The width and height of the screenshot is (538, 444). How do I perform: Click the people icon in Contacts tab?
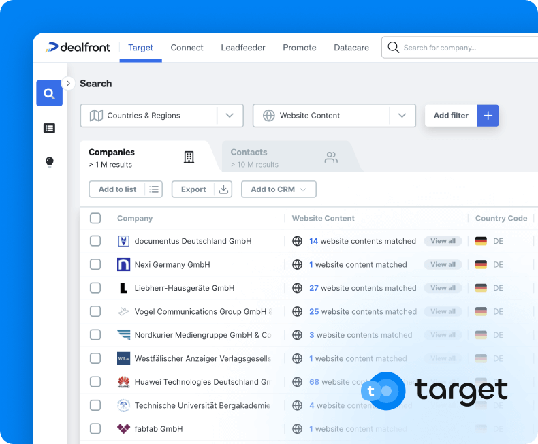[x=331, y=157]
